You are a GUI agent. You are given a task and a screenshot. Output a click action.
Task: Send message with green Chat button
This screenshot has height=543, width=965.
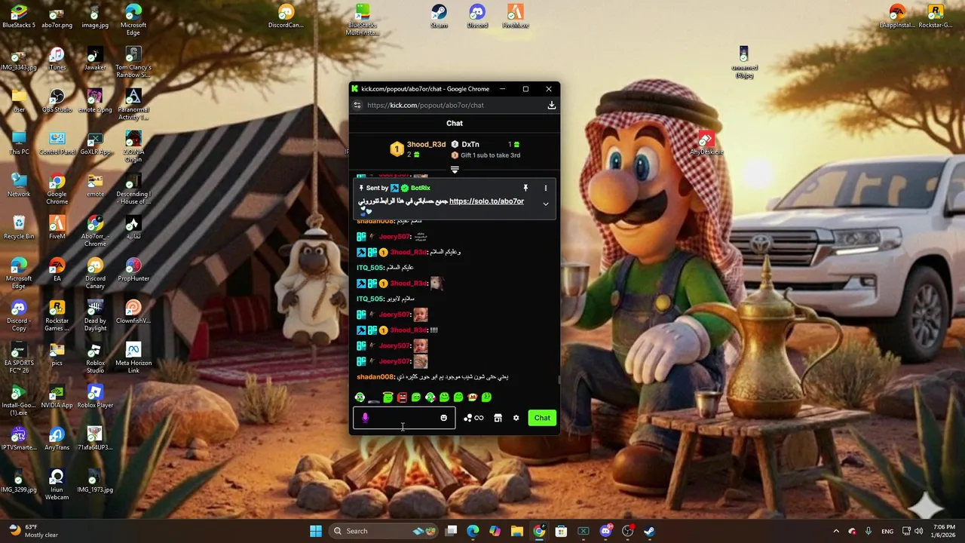point(542,418)
